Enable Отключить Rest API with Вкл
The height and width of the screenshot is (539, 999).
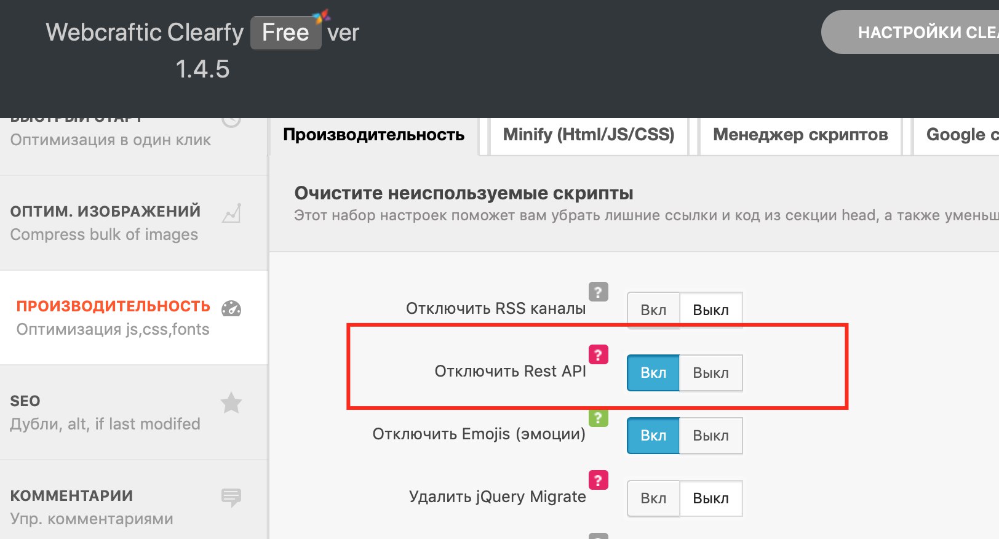[x=653, y=373]
